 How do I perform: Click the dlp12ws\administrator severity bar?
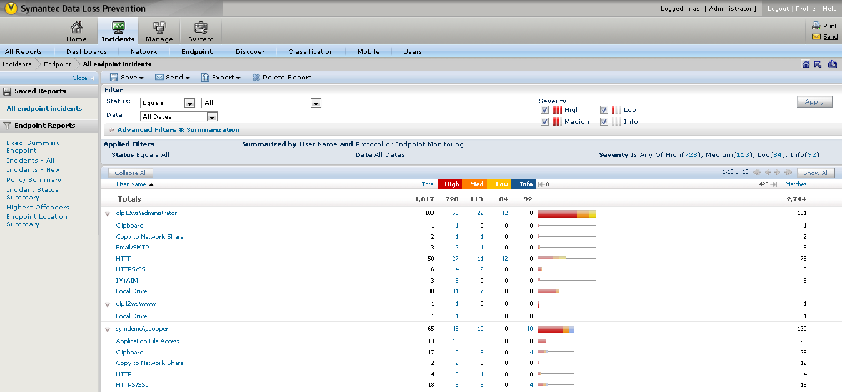567,214
